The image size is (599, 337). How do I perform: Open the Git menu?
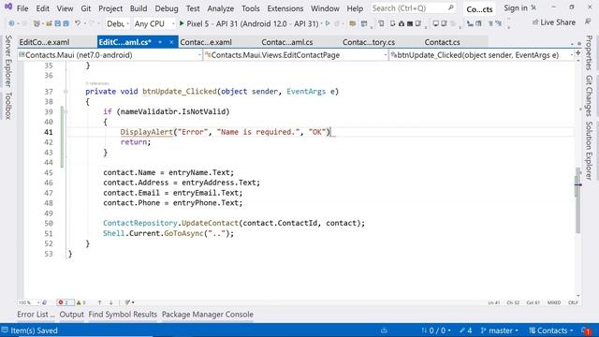click(86, 8)
